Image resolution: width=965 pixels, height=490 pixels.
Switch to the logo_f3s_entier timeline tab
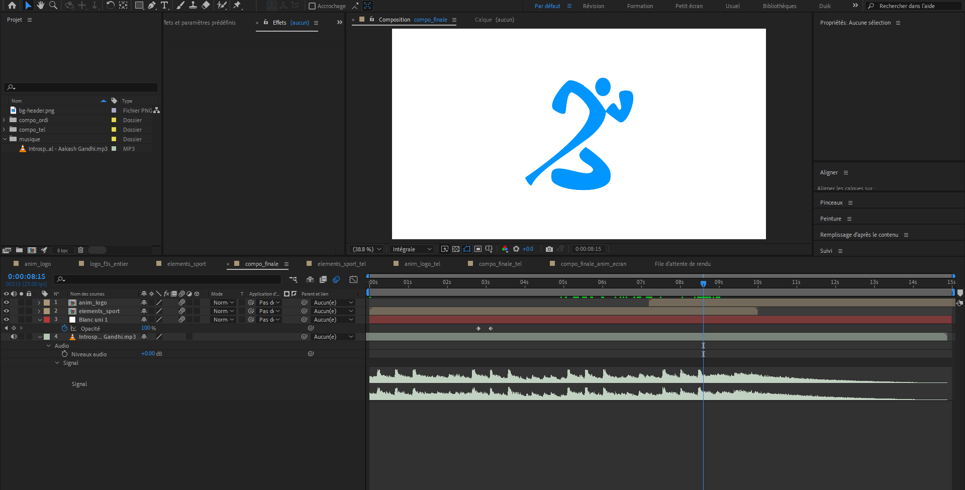(x=109, y=264)
